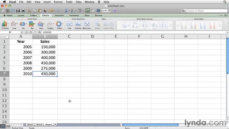Open the Layout ribbon tab
229x129 pixels.
point(21,15)
